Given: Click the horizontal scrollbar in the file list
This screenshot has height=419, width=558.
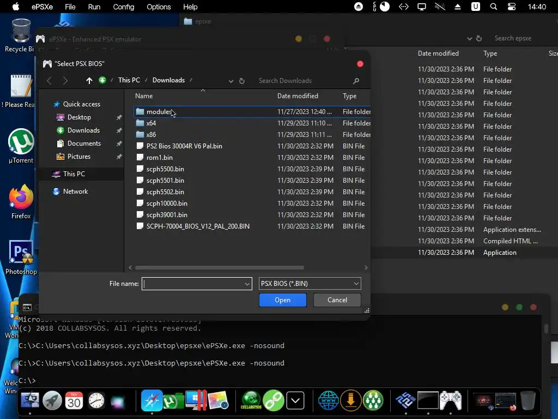Looking at the screenshot, I should tap(219, 267).
